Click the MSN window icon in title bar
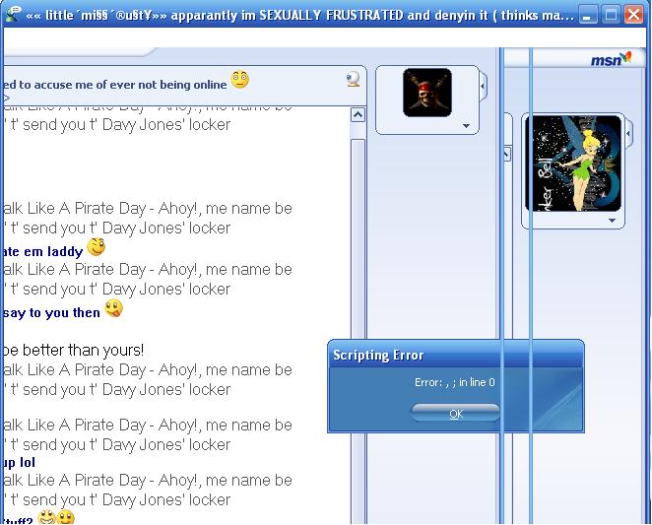 point(14,13)
